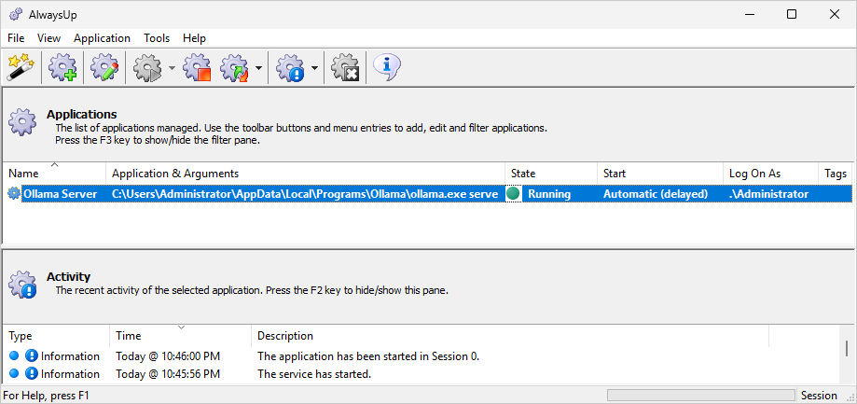This screenshot has height=404, width=857.
Task: Select the 'service has started' activity entry
Action: click(421, 374)
